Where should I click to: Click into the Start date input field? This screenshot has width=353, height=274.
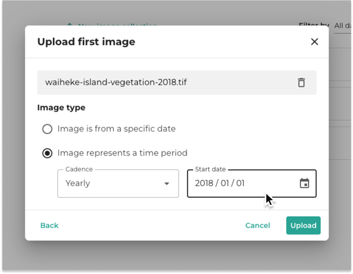click(252, 184)
